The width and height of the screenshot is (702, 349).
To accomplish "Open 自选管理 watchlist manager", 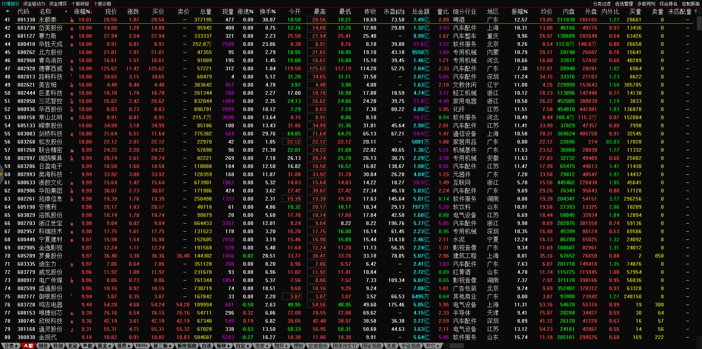I will (x=624, y=4).
